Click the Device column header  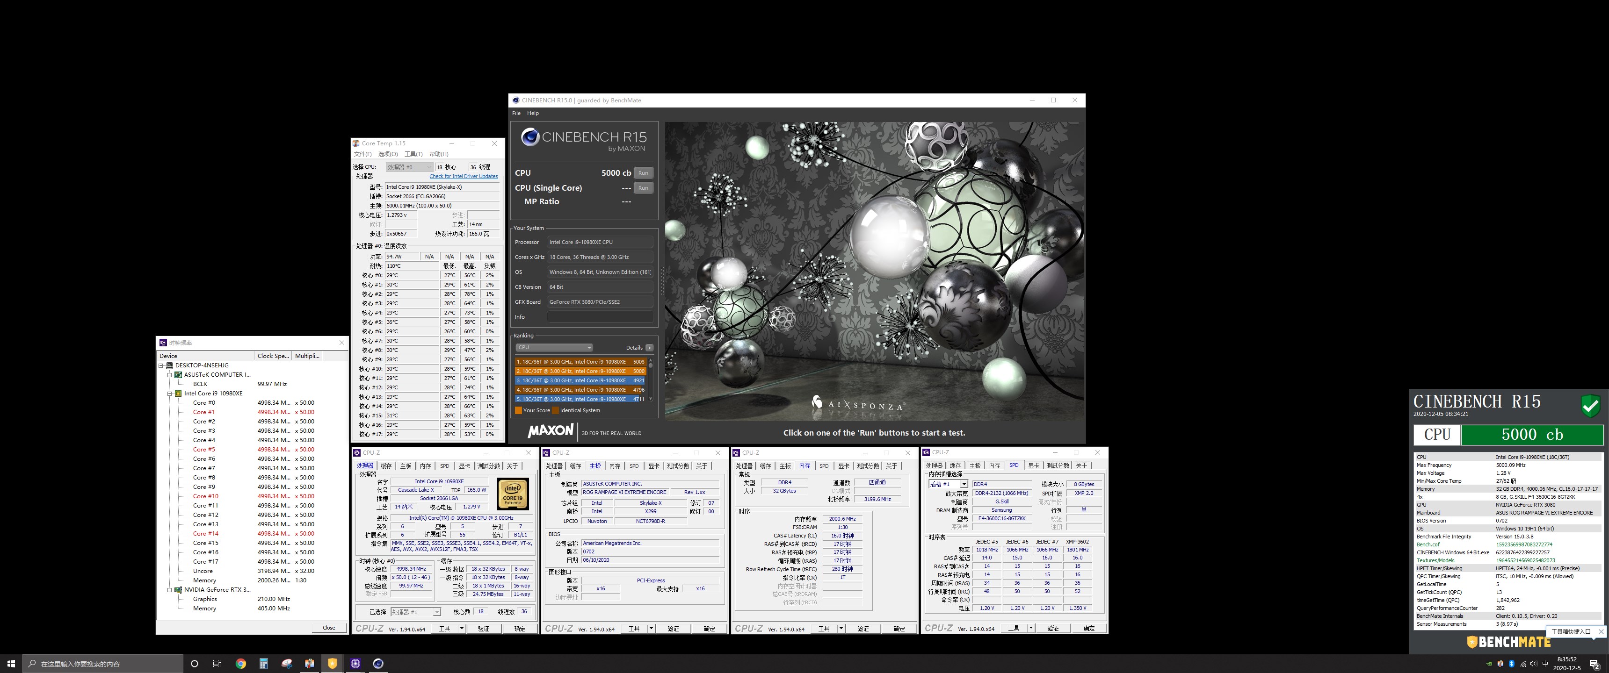click(x=206, y=356)
